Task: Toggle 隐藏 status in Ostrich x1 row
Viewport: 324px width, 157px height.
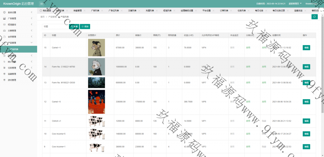Action: coord(264,121)
